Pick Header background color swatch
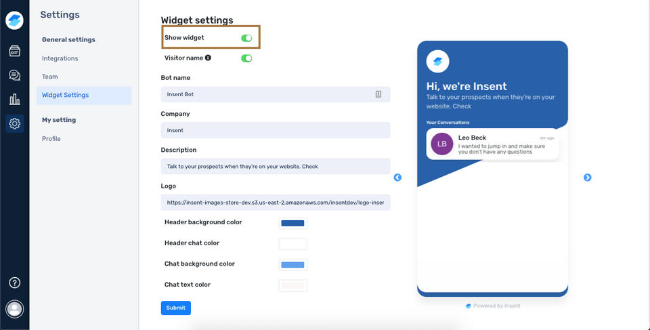 click(292, 223)
